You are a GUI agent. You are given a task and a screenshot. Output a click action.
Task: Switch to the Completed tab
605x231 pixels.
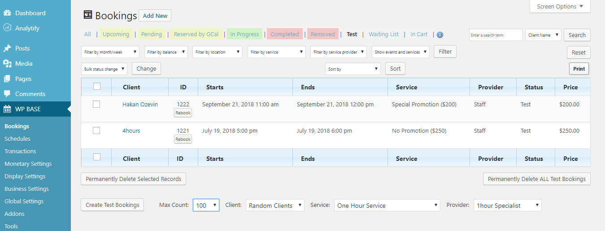[284, 34]
